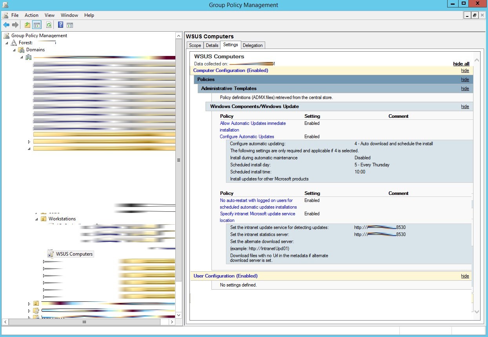
Task: Toggle the Show/Hide Action Pane icon
Action: point(70,25)
